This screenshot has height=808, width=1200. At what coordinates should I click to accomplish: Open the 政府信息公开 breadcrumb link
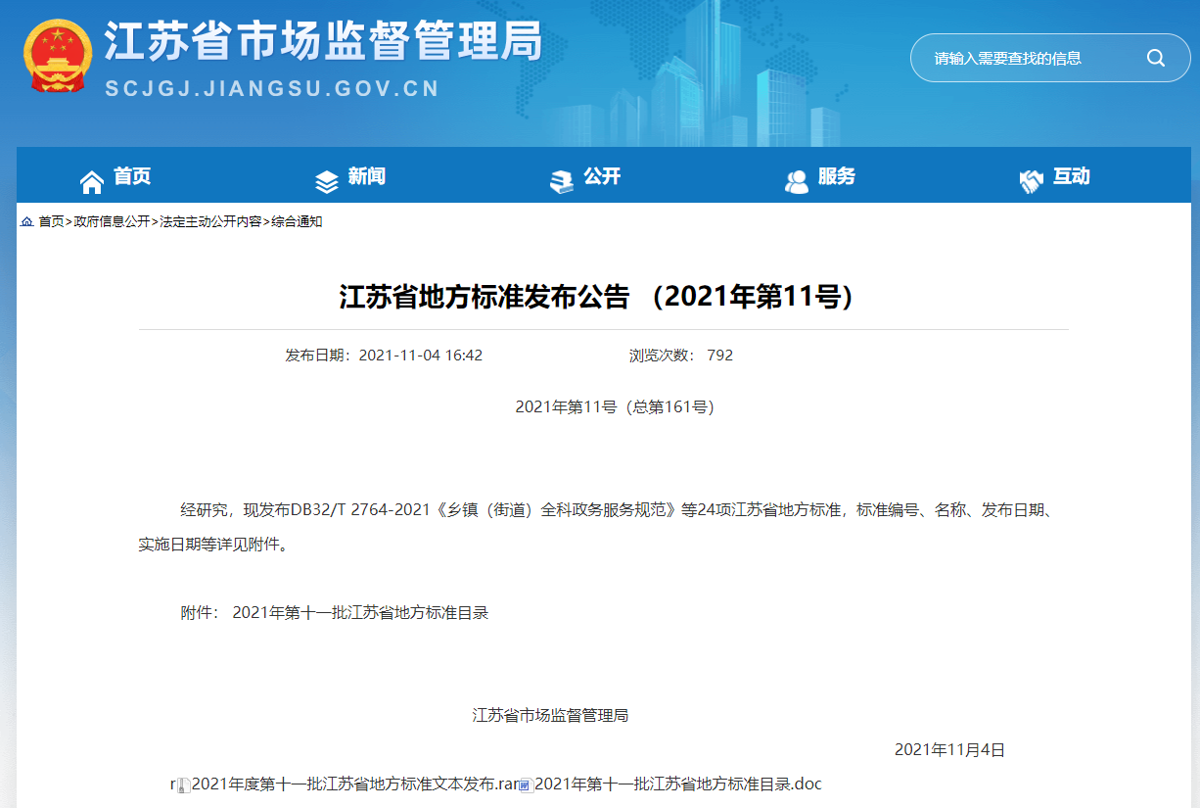pyautogui.click(x=112, y=222)
